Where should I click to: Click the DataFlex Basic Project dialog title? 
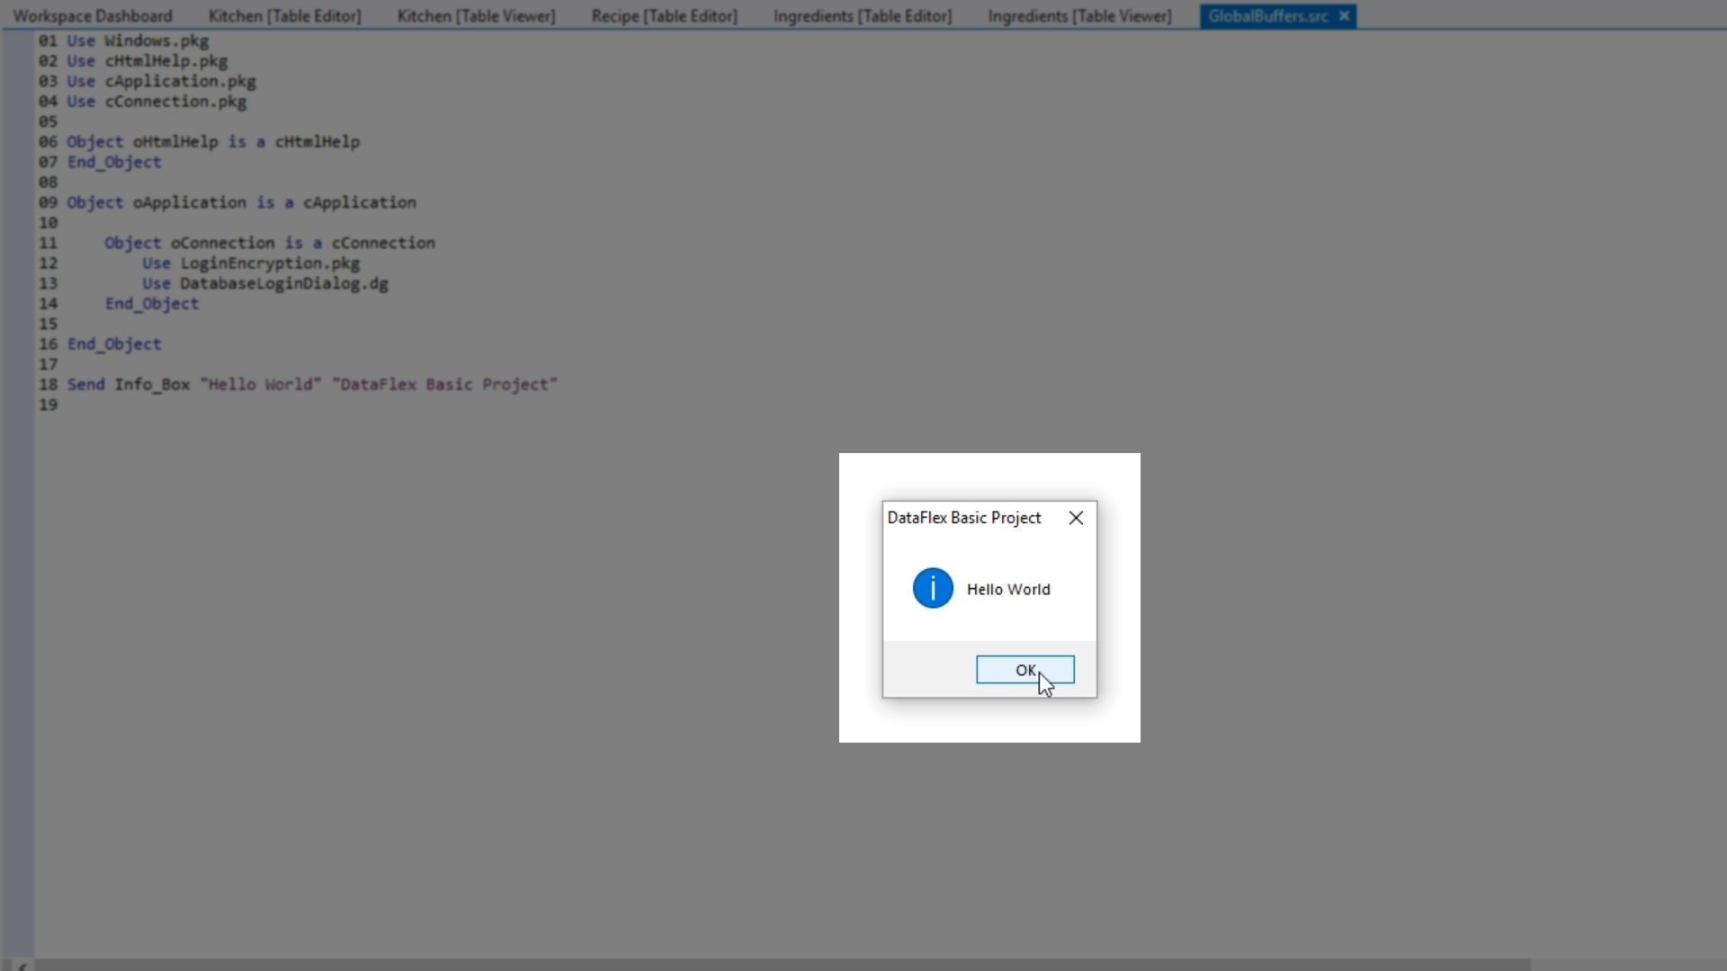click(963, 518)
